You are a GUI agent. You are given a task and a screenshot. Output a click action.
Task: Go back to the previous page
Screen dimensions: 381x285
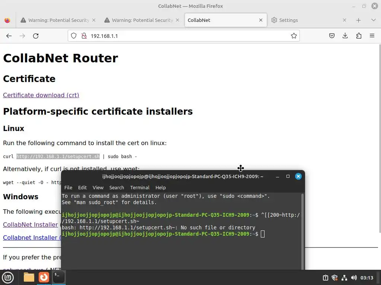tap(9, 36)
